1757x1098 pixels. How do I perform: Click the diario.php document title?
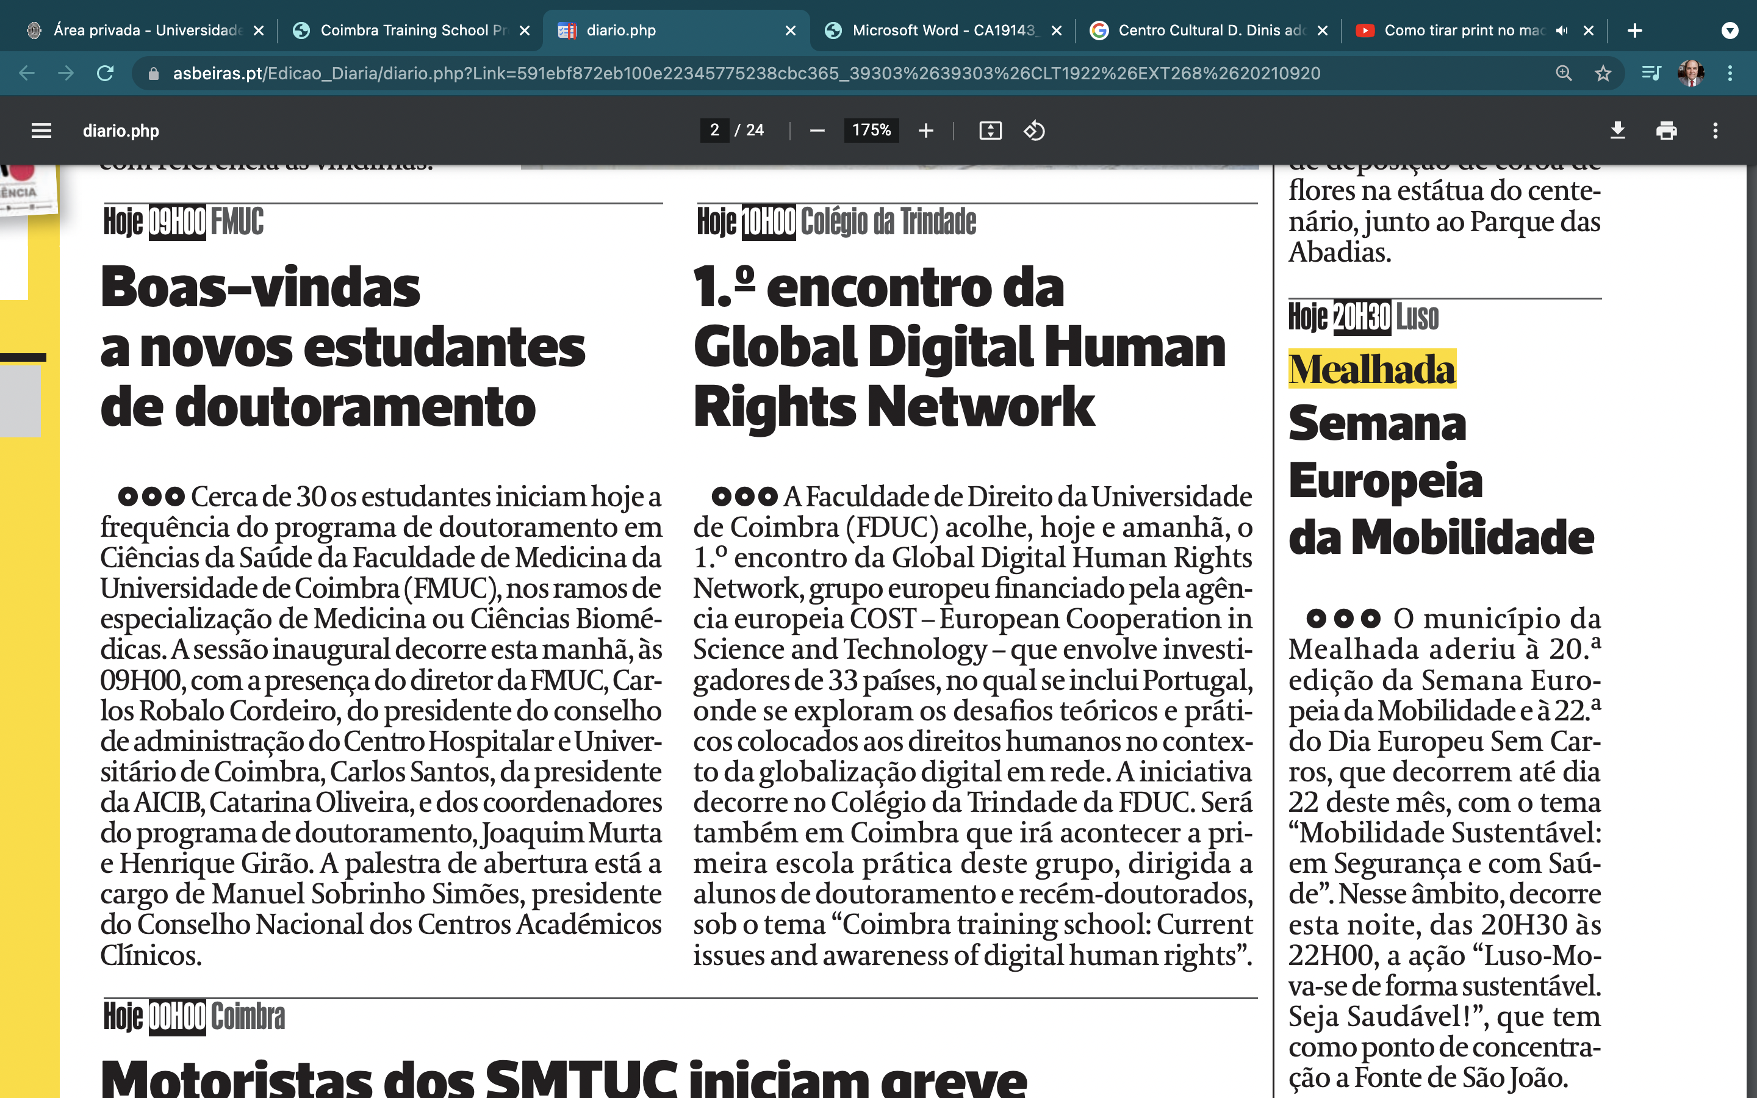[121, 131]
